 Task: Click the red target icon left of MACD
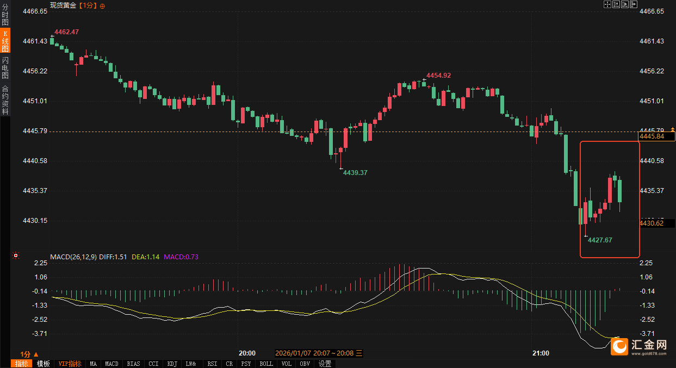16,255
